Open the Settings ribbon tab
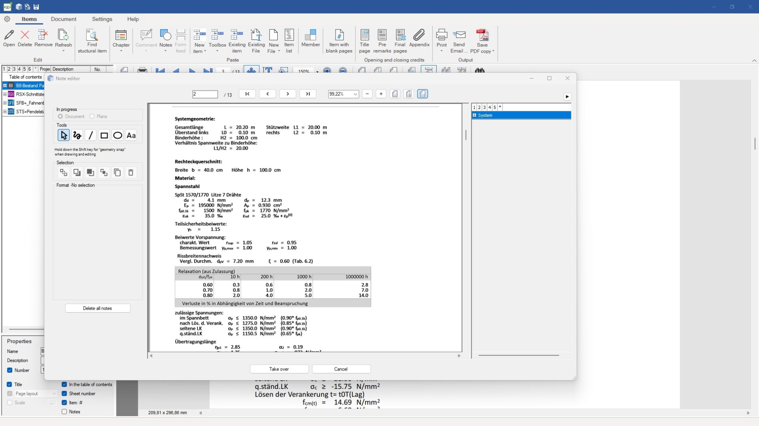Viewport: 759px width, 426px height. (x=102, y=19)
